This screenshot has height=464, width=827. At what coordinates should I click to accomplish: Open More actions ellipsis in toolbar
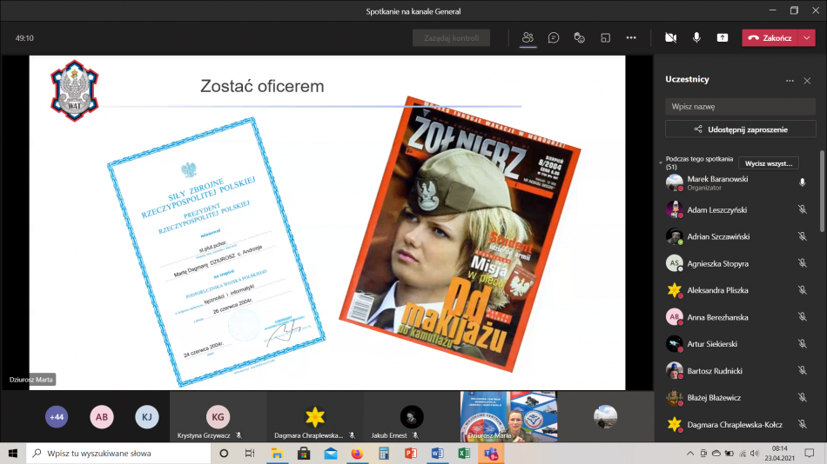(x=631, y=38)
